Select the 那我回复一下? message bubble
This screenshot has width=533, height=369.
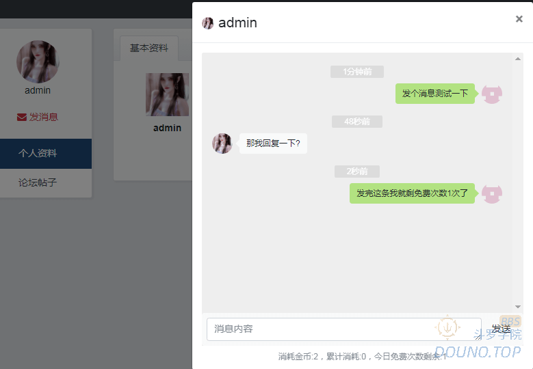(273, 143)
